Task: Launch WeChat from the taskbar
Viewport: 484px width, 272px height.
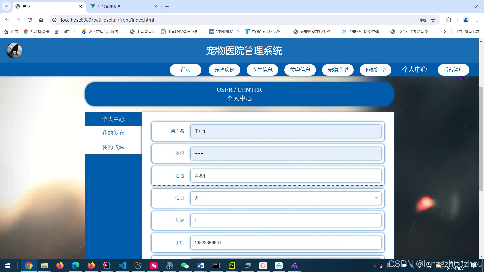Action: [x=185, y=266]
